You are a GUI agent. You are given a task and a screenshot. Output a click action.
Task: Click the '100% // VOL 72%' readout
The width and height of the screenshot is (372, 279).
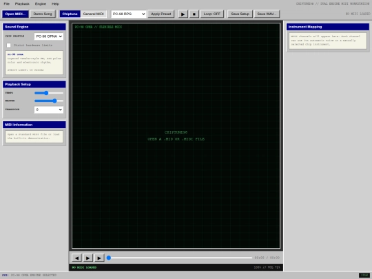click(x=267, y=267)
